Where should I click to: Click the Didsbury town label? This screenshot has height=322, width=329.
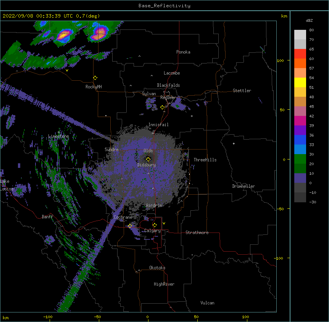(x=146, y=165)
